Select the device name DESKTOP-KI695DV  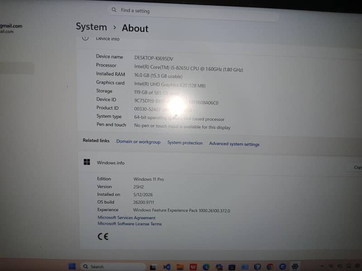[153, 58]
